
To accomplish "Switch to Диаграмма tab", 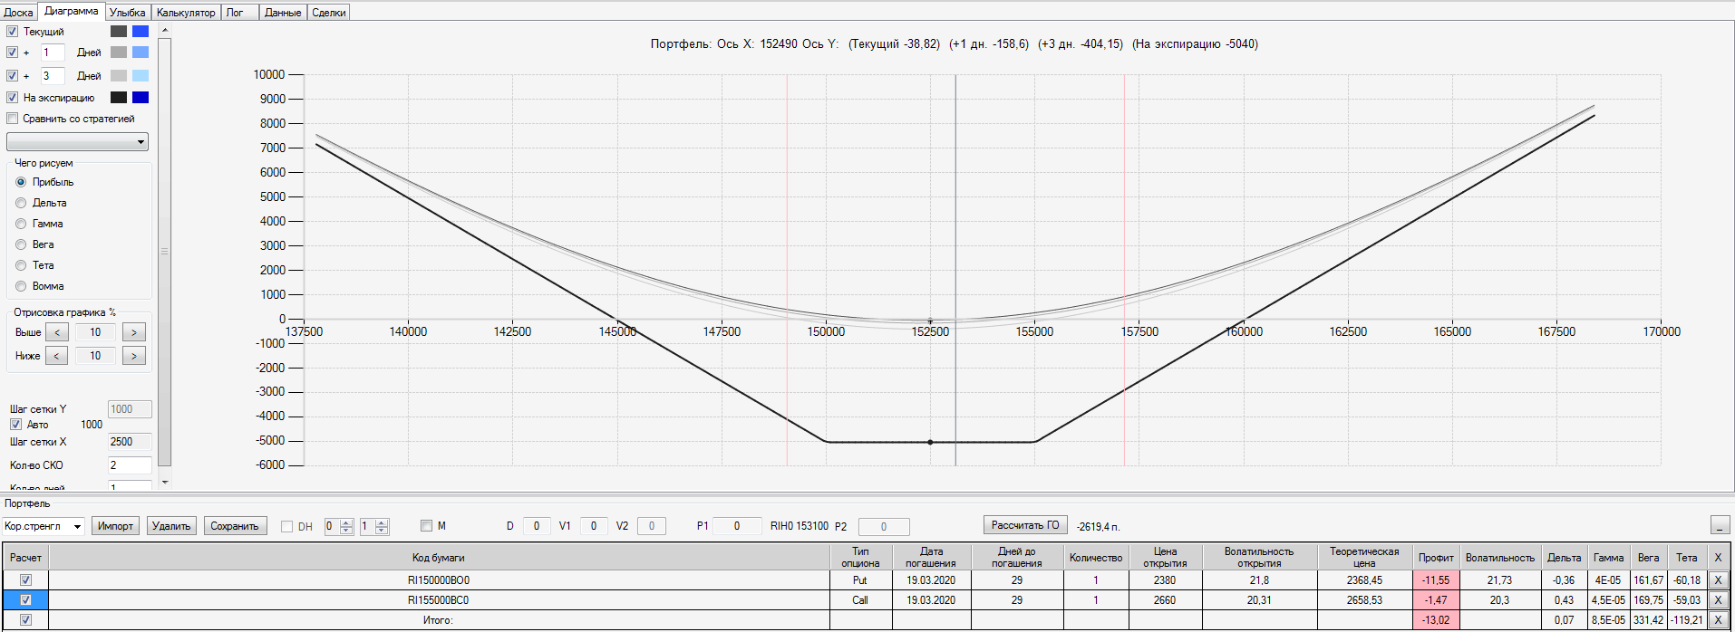I will pyautogui.click(x=71, y=11).
